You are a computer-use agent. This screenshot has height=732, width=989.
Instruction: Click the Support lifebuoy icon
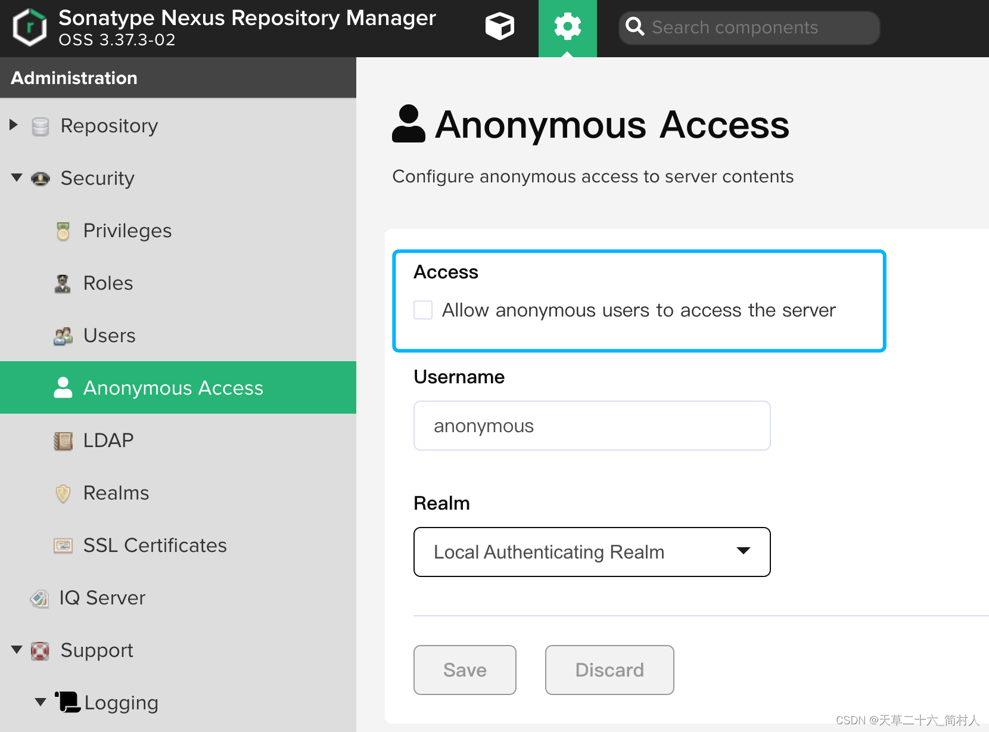click(x=40, y=651)
